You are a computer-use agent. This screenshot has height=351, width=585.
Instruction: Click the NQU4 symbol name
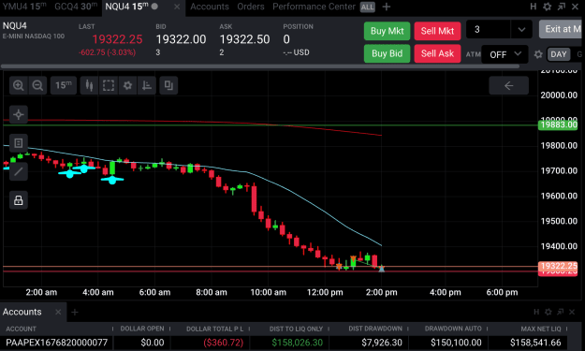15,25
